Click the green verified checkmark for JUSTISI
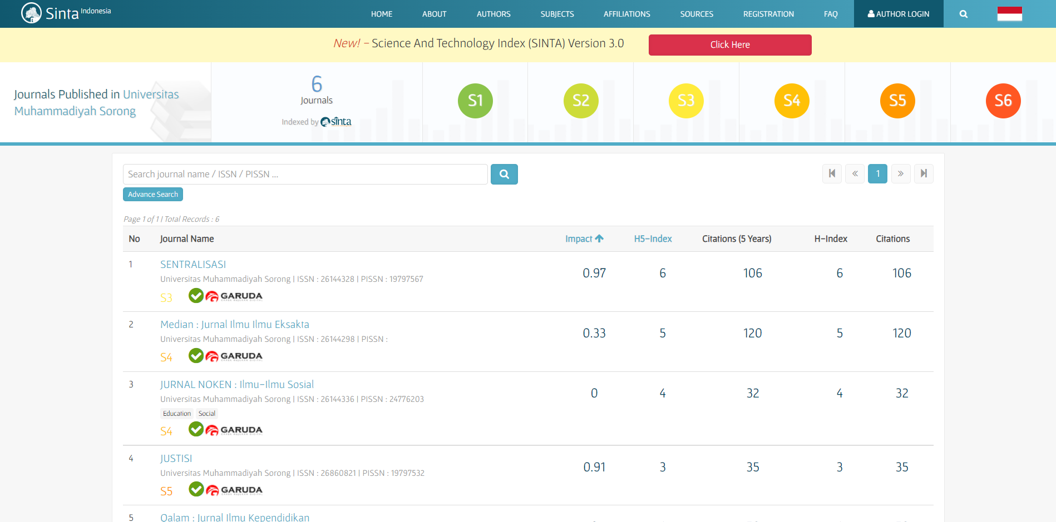1056x522 pixels. pos(196,489)
